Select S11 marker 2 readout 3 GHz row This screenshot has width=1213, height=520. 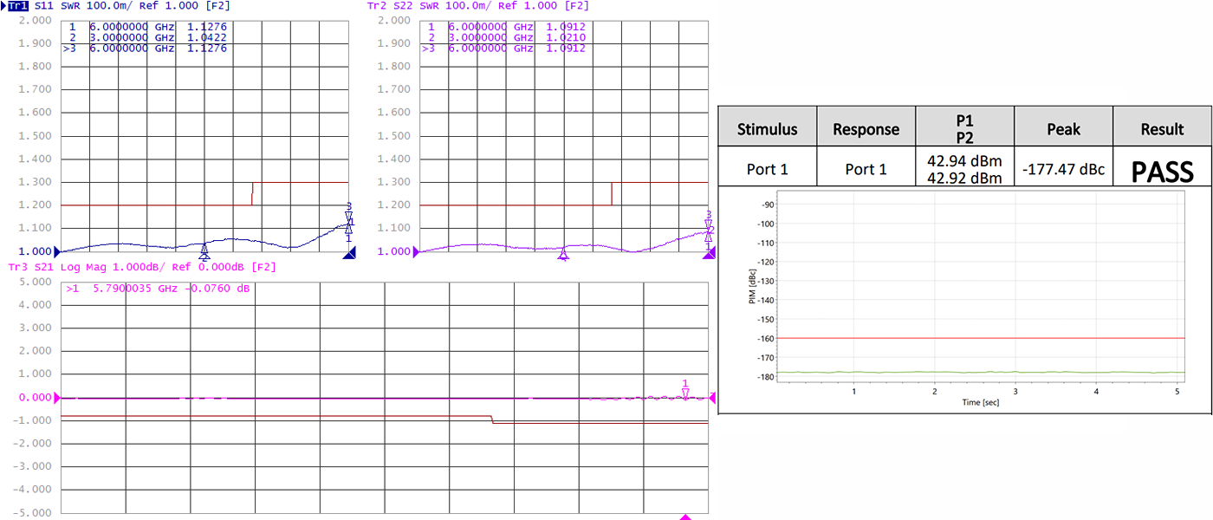tap(147, 37)
